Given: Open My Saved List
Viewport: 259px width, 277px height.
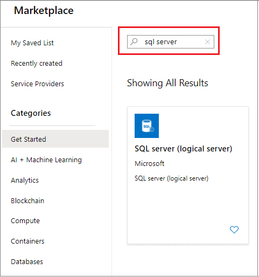Looking at the screenshot, I should click(x=32, y=43).
